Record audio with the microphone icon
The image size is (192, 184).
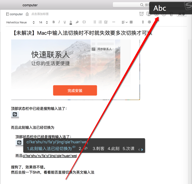pos(143,22)
